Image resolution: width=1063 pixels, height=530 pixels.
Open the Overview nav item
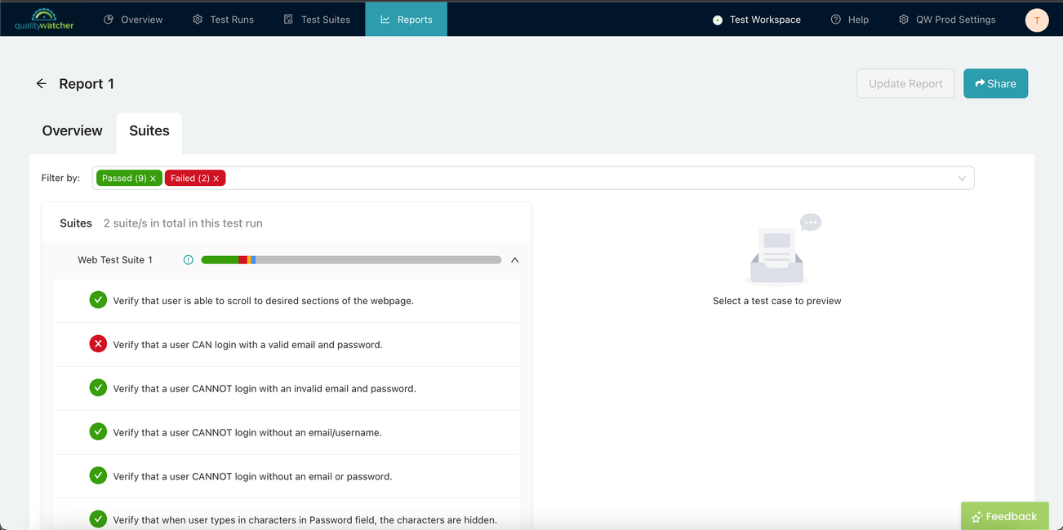[133, 20]
